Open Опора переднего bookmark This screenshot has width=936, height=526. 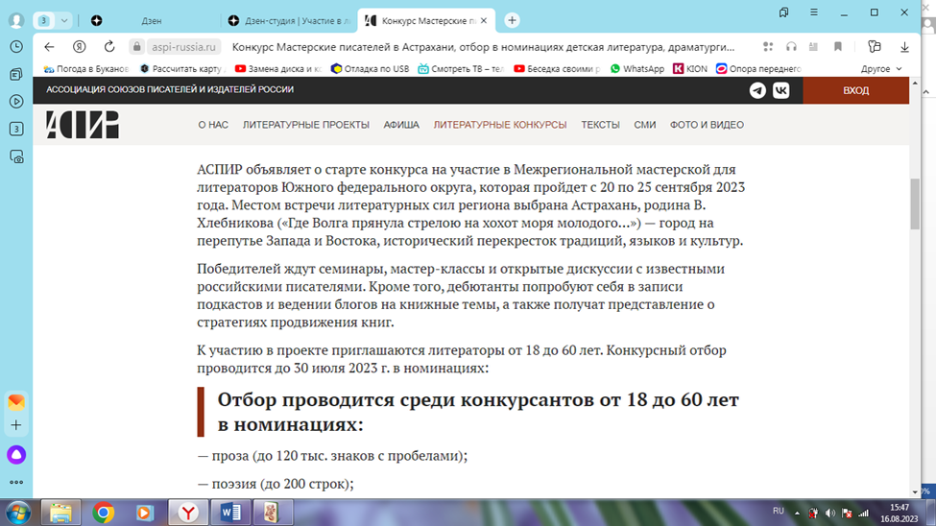(x=758, y=69)
